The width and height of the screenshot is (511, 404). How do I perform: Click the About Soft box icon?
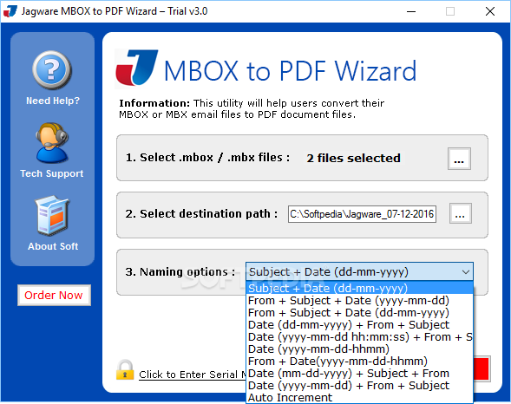click(52, 216)
